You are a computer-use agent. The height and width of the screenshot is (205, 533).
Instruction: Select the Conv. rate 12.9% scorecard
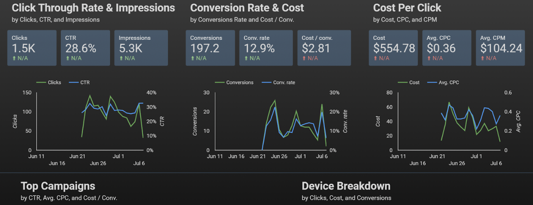point(266,48)
